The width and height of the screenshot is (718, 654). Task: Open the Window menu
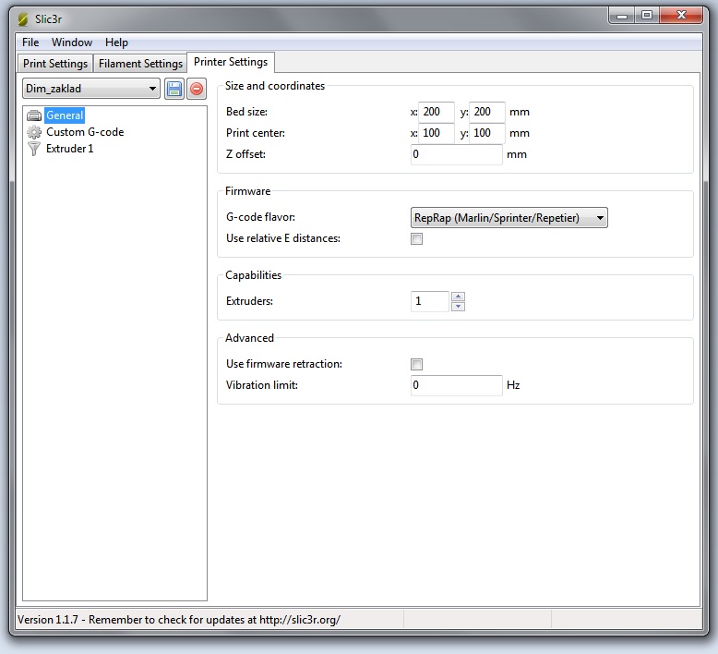click(72, 42)
